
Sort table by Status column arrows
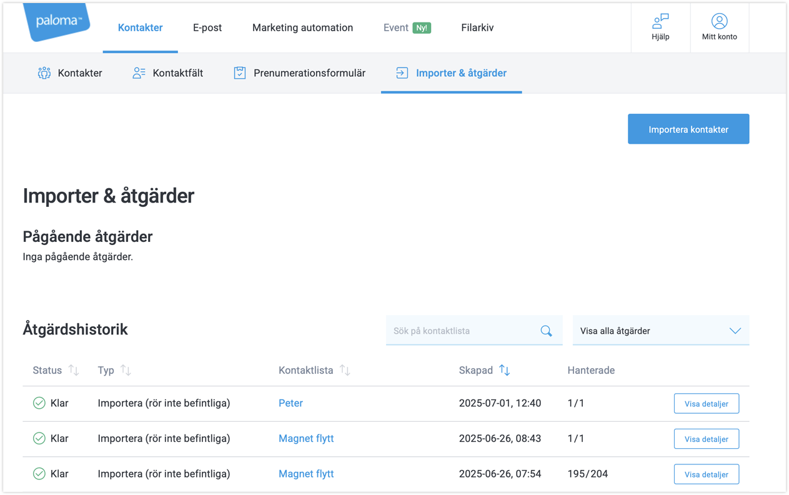tap(74, 371)
